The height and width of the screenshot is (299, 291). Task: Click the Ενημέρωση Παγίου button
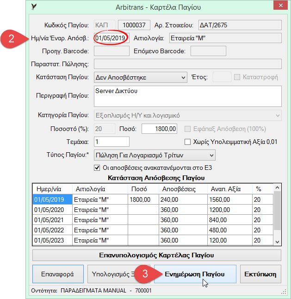195,274
